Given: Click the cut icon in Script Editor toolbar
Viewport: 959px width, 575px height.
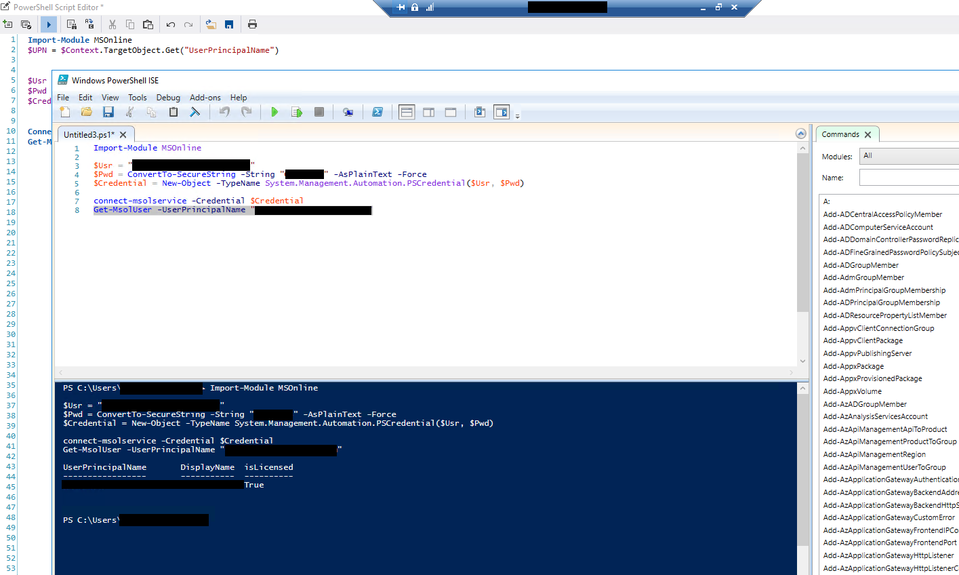Looking at the screenshot, I should point(113,24).
